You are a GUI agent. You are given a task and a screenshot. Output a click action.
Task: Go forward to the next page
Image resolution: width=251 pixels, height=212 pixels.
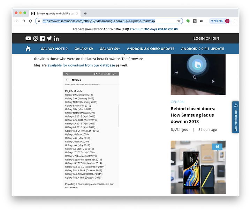click(x=24, y=21)
